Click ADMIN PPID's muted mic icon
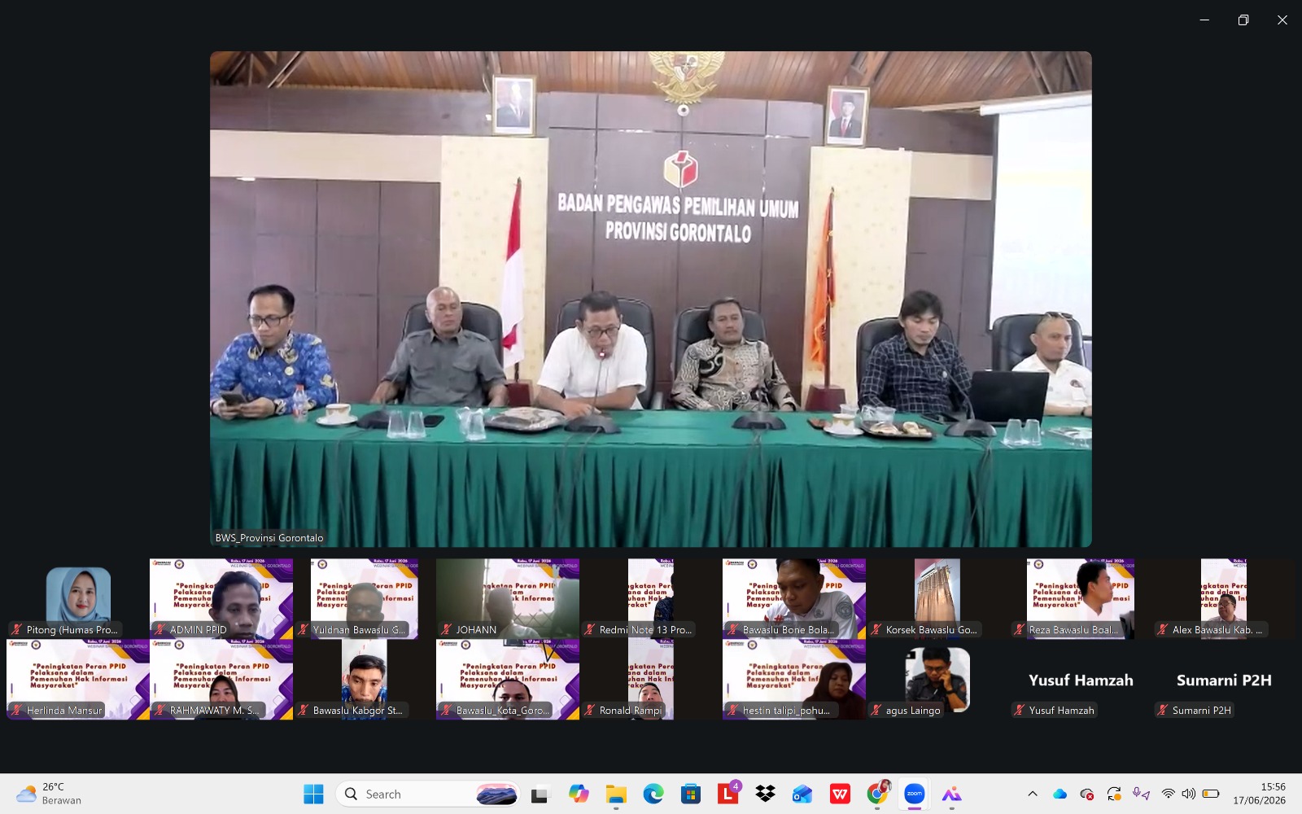The width and height of the screenshot is (1302, 814). [x=159, y=630]
